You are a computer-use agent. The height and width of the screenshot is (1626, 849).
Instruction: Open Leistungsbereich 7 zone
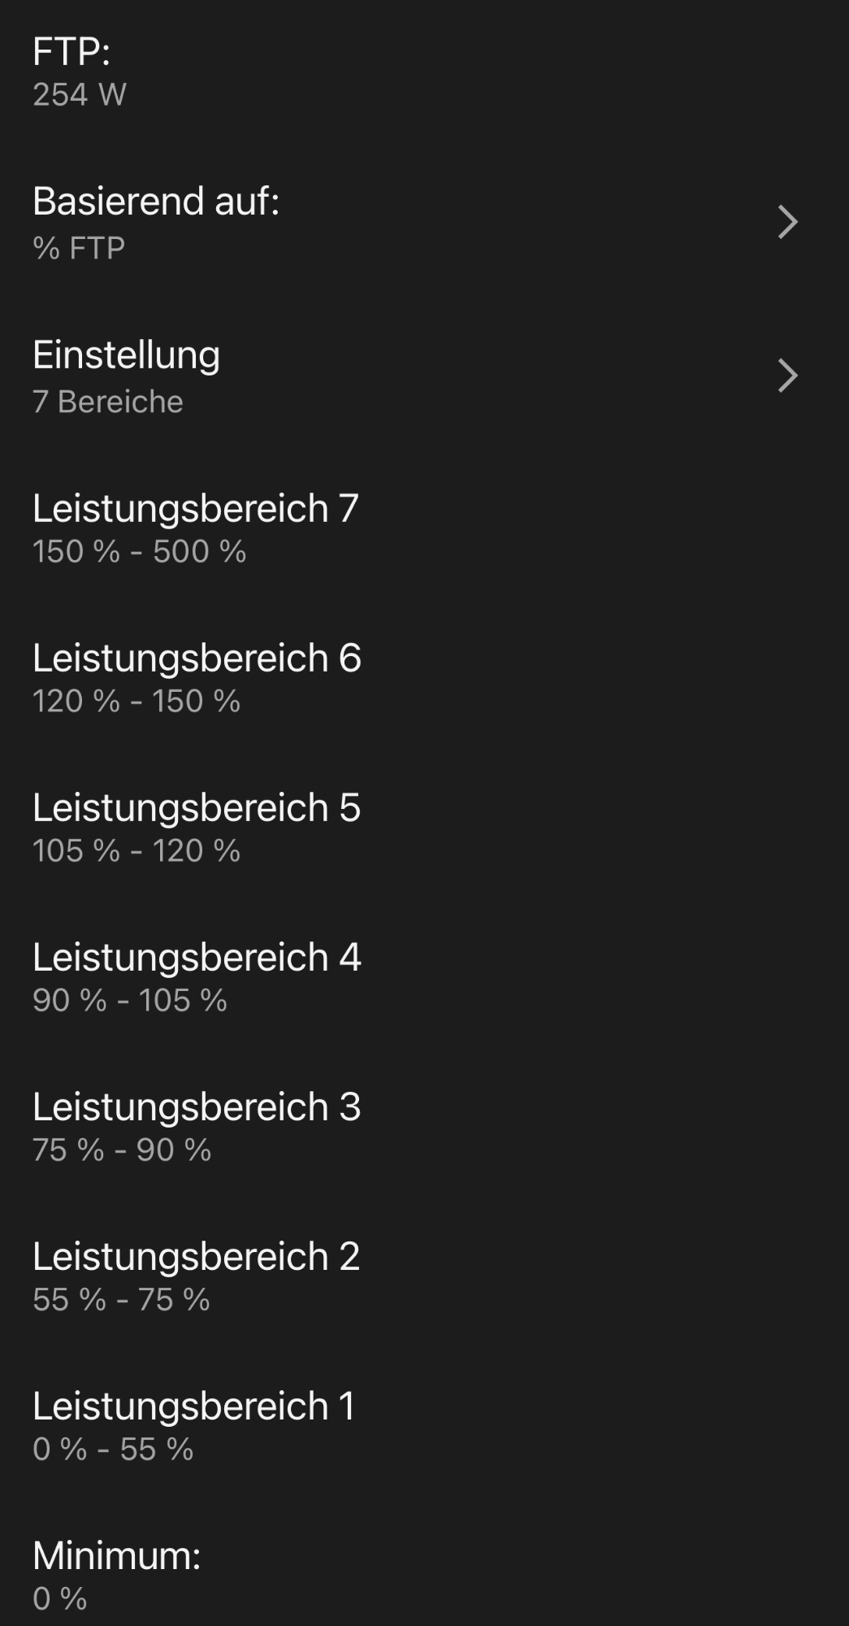point(195,509)
